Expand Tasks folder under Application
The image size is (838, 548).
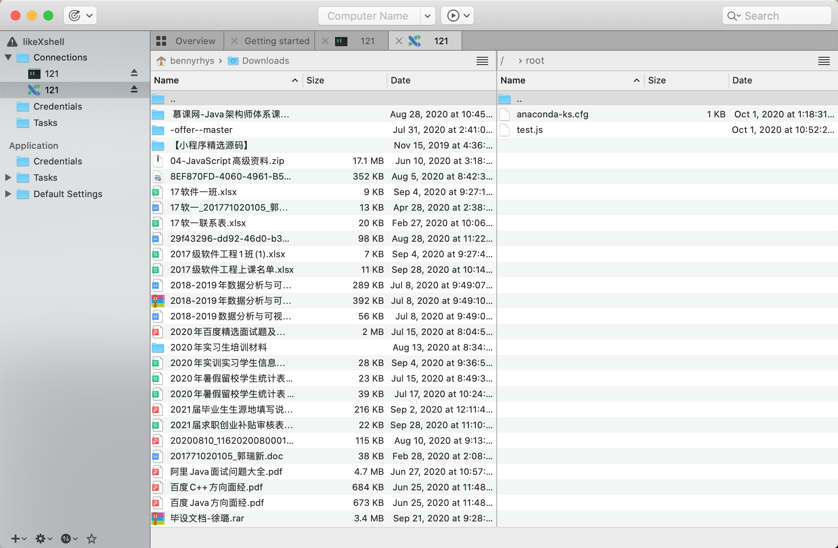click(x=8, y=177)
